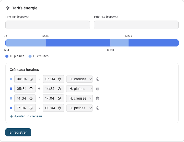The width and height of the screenshot is (184, 142).
Task: Click the Tarifs énergie title
Action: [25, 8]
